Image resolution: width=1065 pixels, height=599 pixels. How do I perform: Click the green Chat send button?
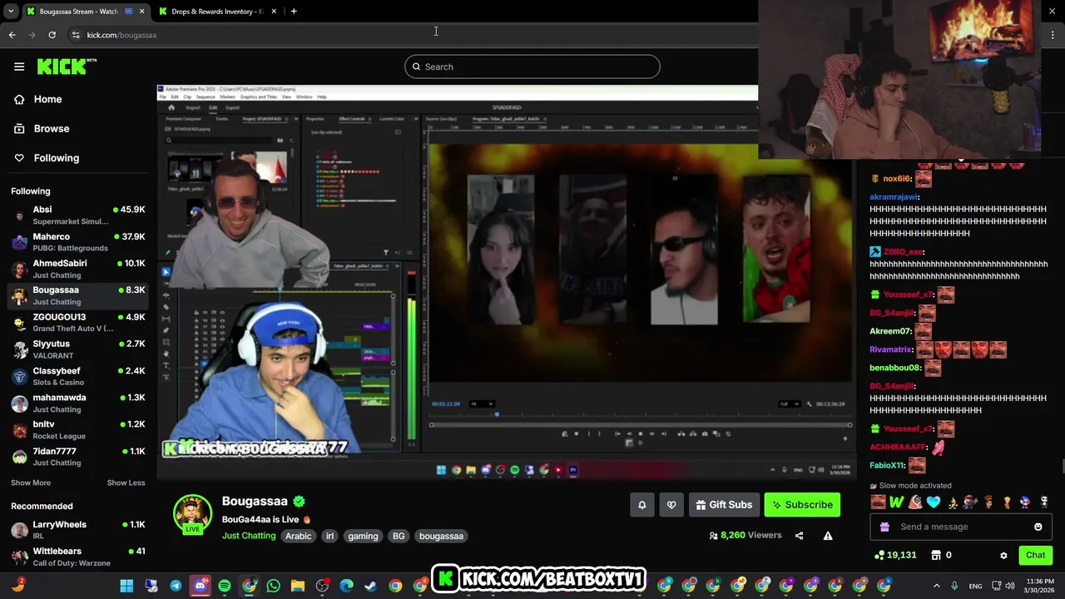(x=1035, y=555)
